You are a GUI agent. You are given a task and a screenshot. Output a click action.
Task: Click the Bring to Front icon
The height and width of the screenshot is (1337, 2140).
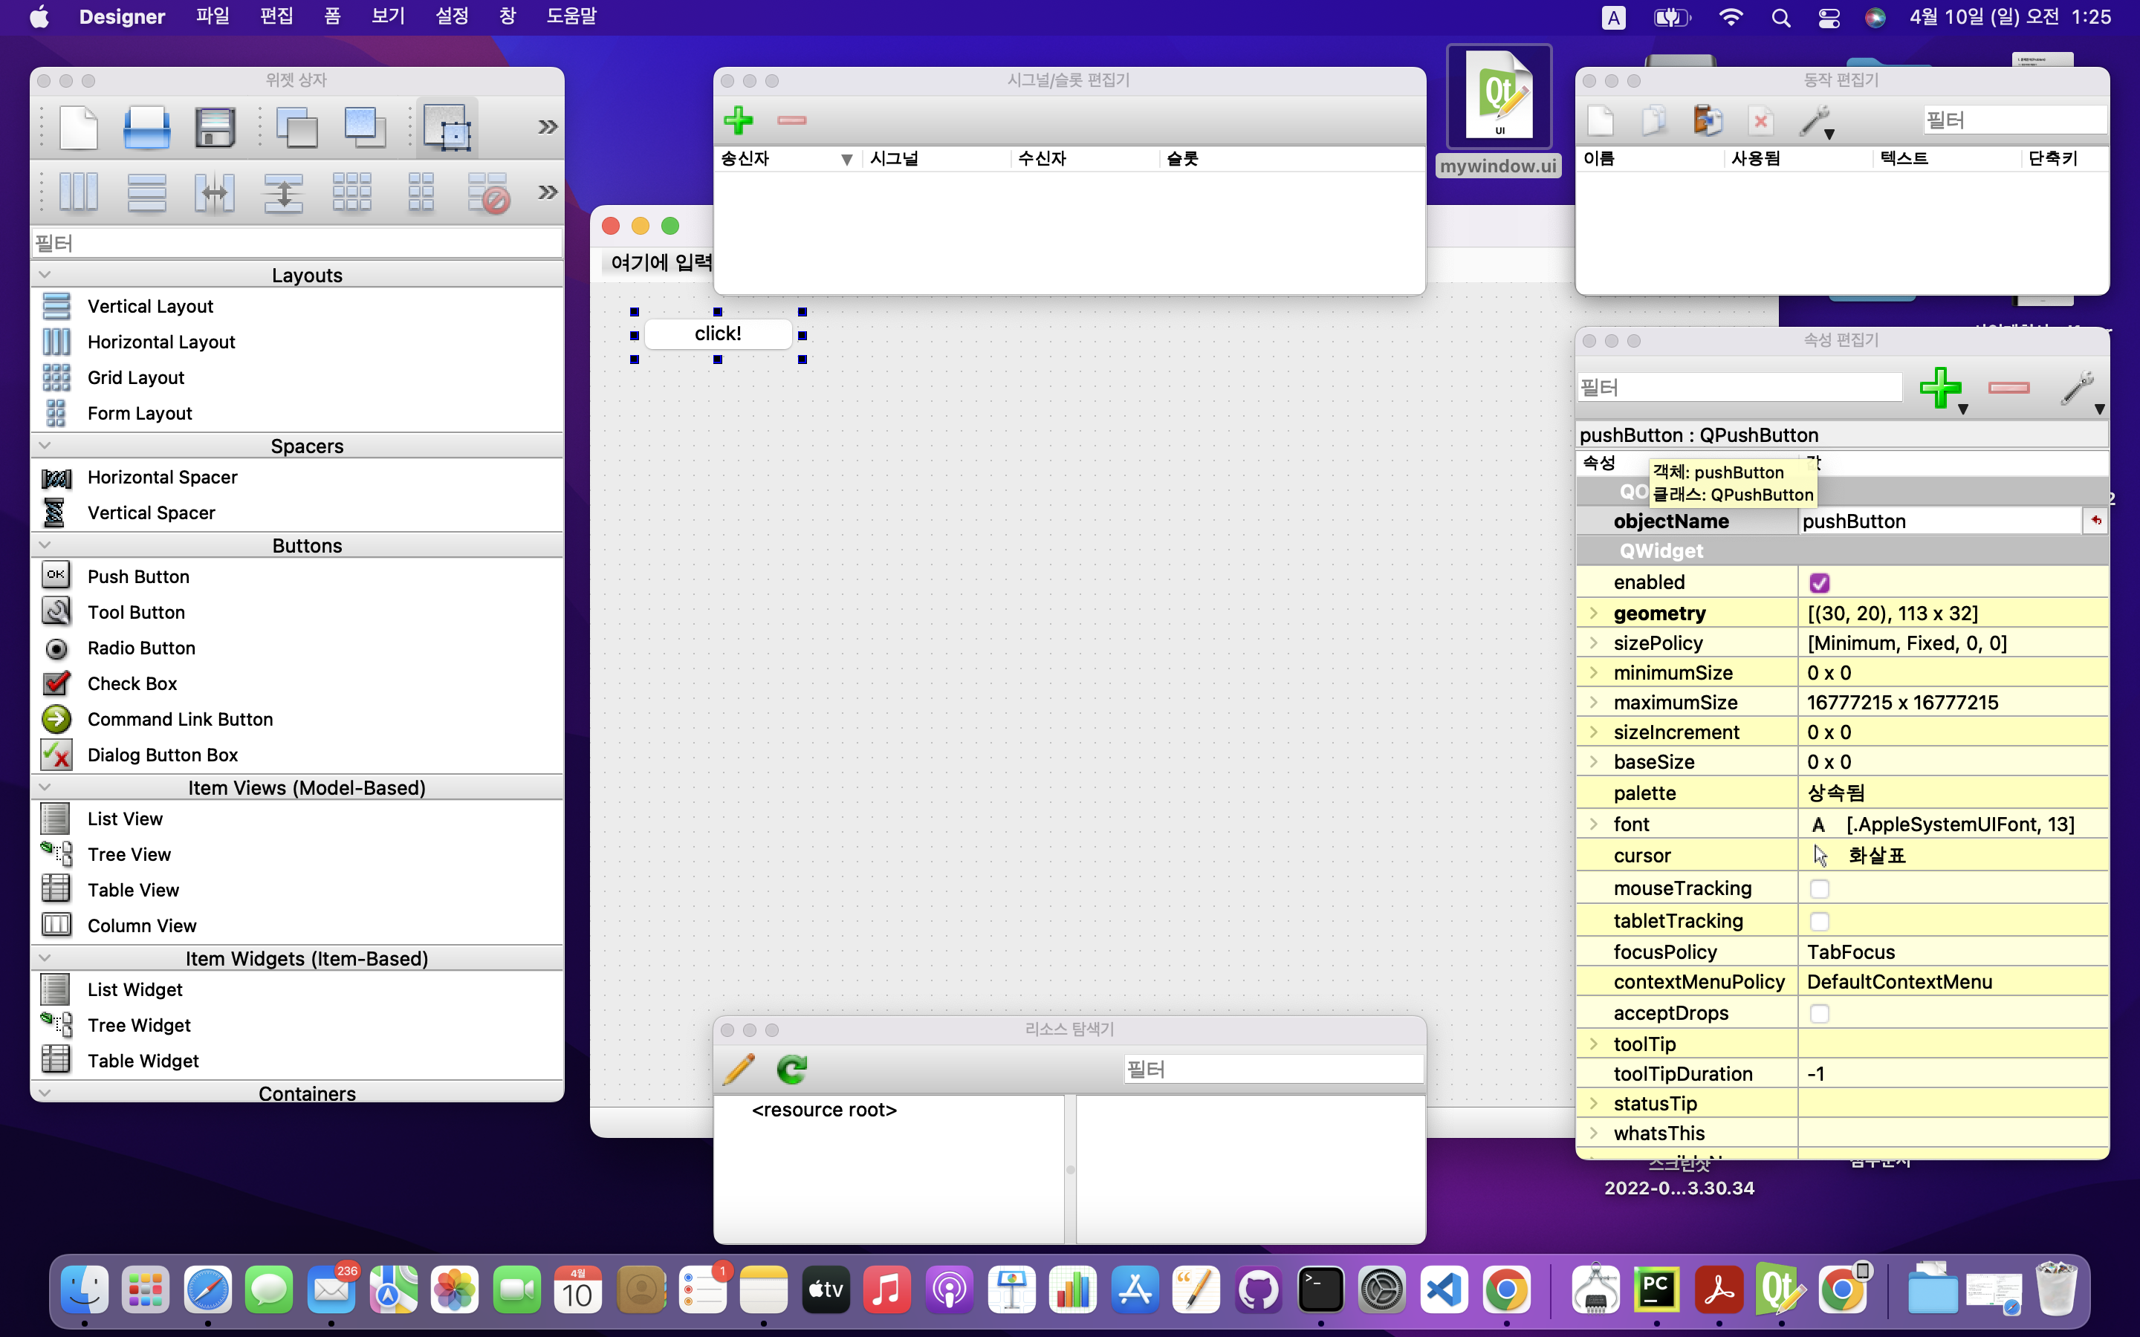click(366, 127)
